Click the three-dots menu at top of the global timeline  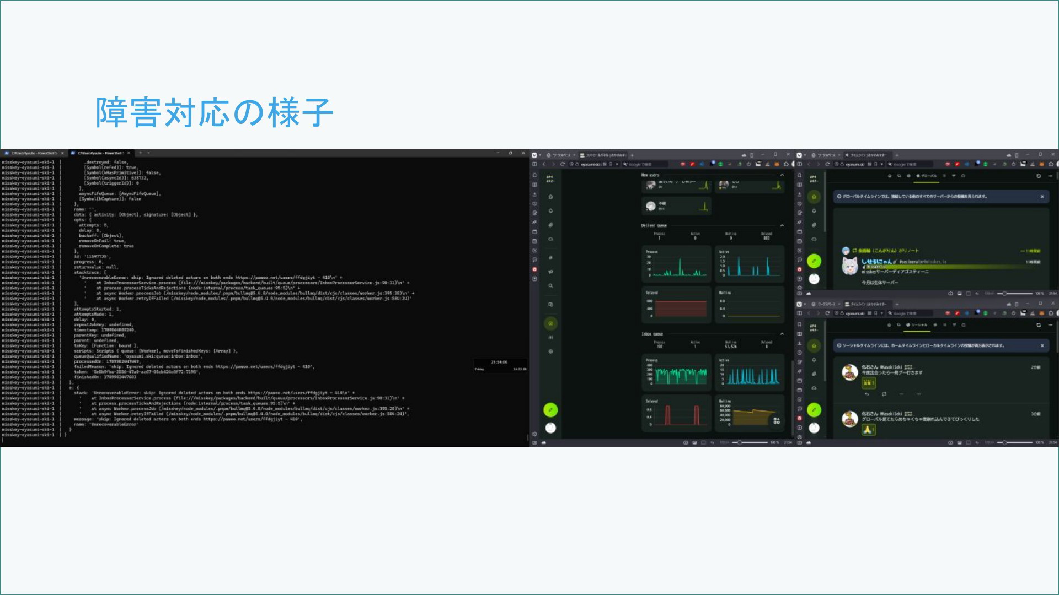click(x=1050, y=176)
